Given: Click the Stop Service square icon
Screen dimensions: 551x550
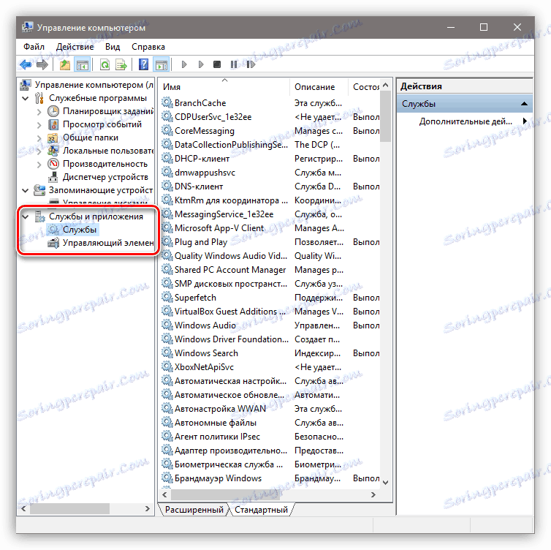Looking at the screenshot, I should [217, 64].
